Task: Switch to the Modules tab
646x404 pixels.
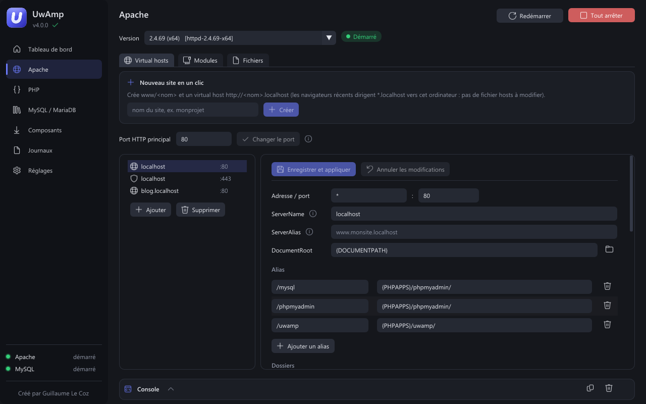Action: pos(200,60)
